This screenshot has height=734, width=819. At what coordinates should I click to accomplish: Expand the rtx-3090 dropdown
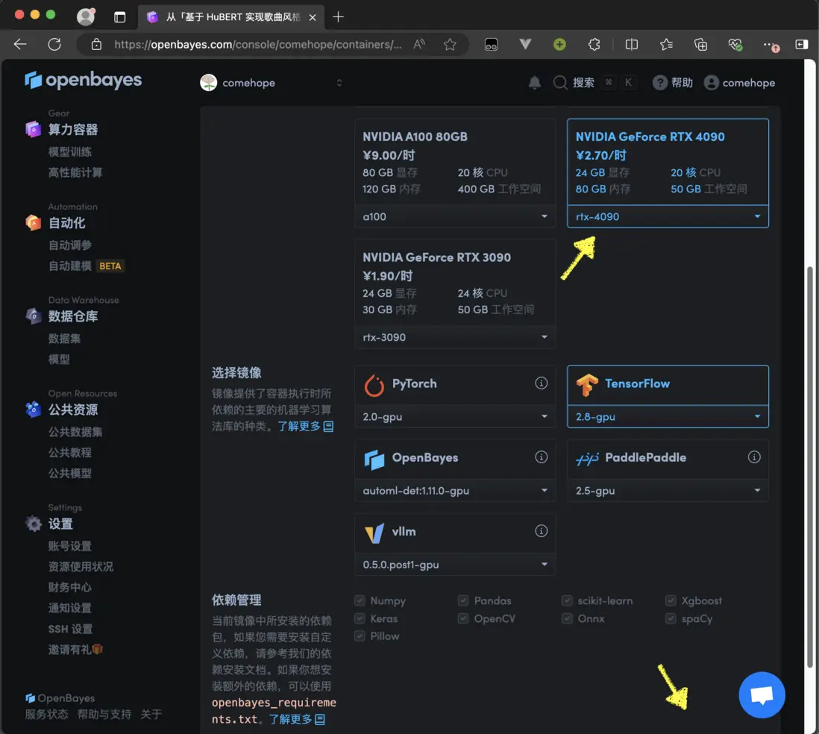click(x=455, y=337)
